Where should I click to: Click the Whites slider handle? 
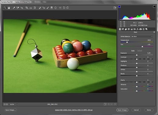(x=137, y=72)
